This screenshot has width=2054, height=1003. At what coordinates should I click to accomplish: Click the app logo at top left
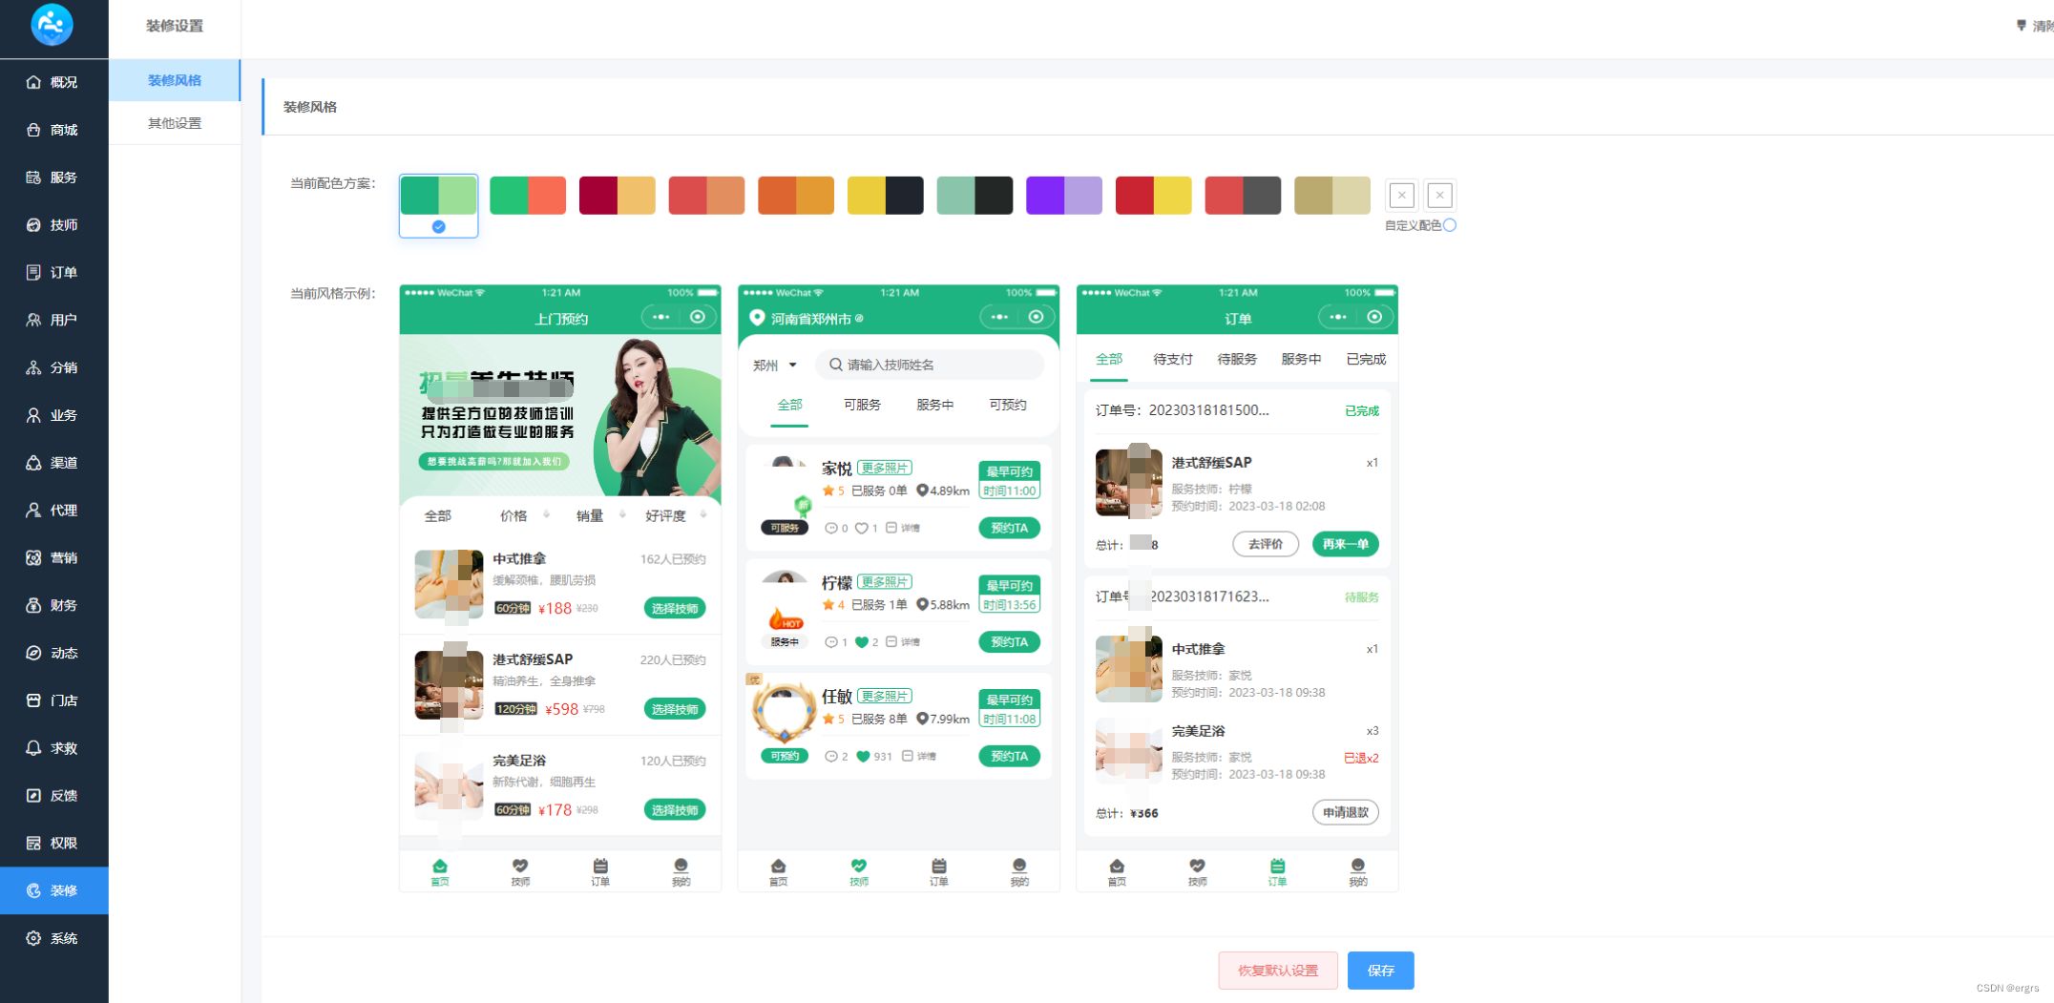point(52,25)
